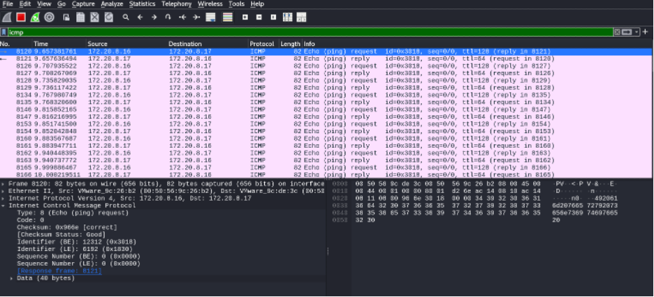This screenshot has width=654, height=297.
Task: Open Find a packet magnifier icon
Action: pyautogui.click(x=126, y=17)
